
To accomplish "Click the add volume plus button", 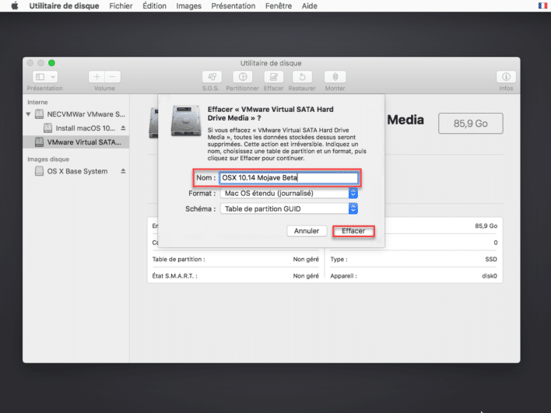I will point(97,76).
